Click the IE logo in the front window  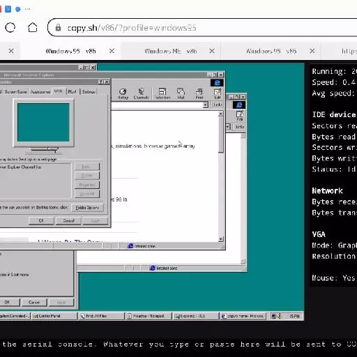coord(217,83)
